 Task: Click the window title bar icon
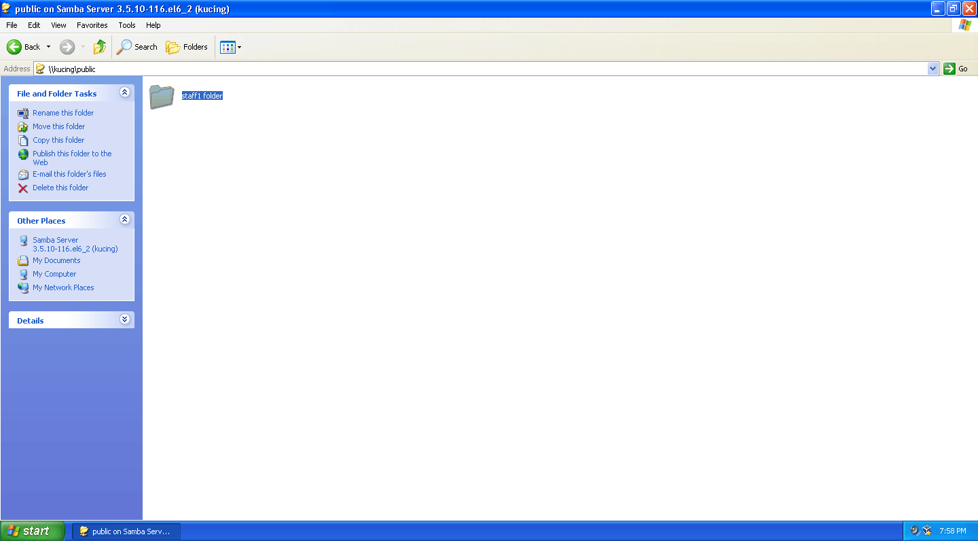point(7,9)
